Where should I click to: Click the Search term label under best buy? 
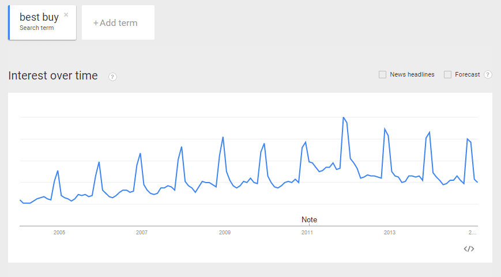click(37, 28)
